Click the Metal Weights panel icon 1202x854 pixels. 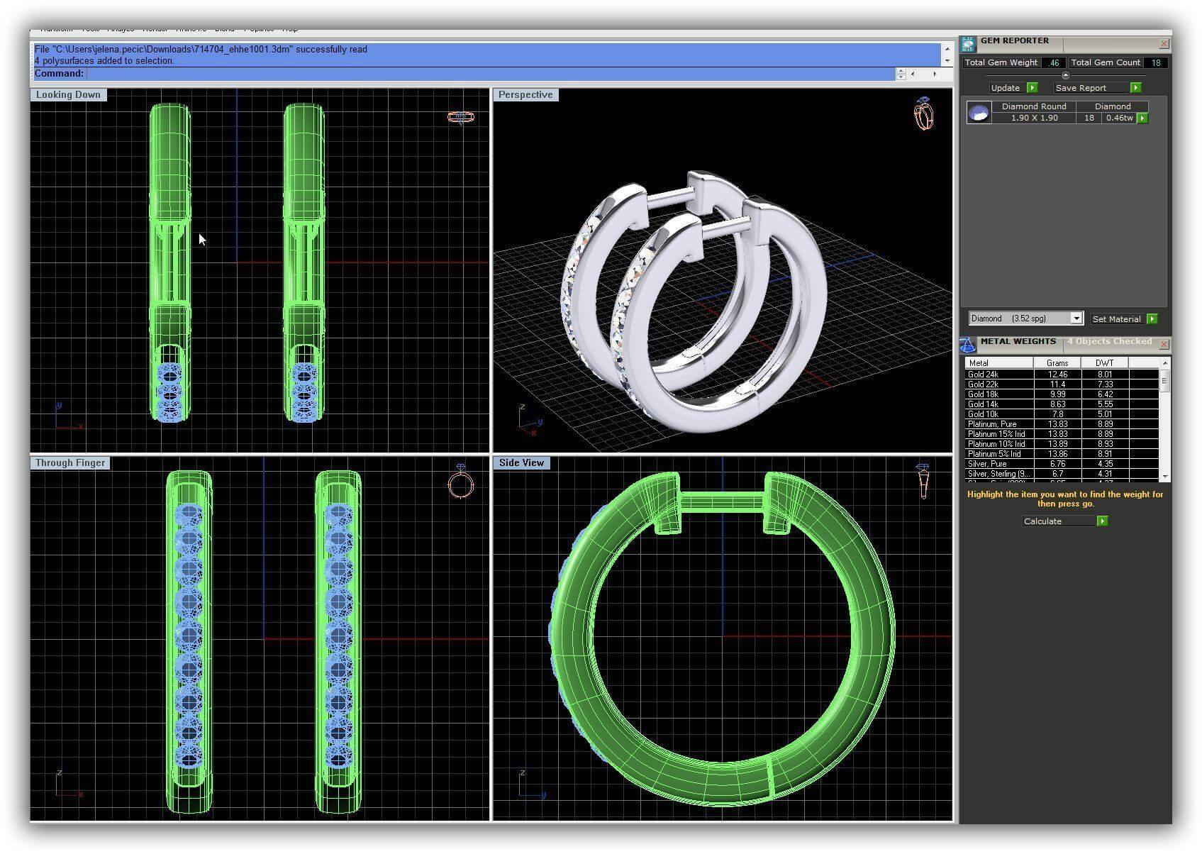coord(968,345)
